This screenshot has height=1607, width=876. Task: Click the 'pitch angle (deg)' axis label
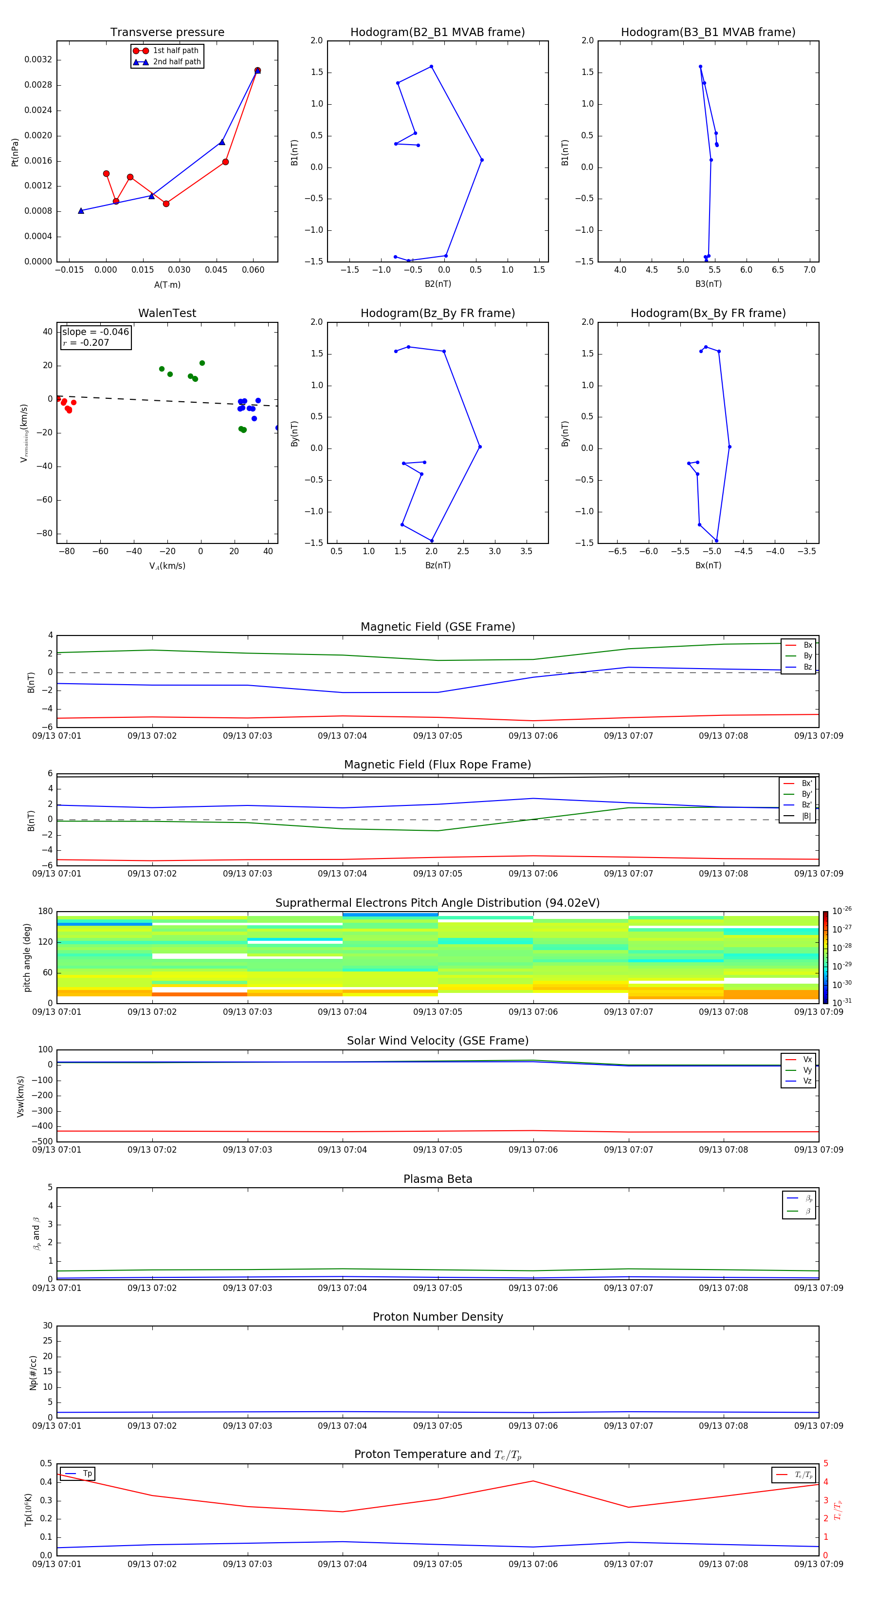pos(27,957)
